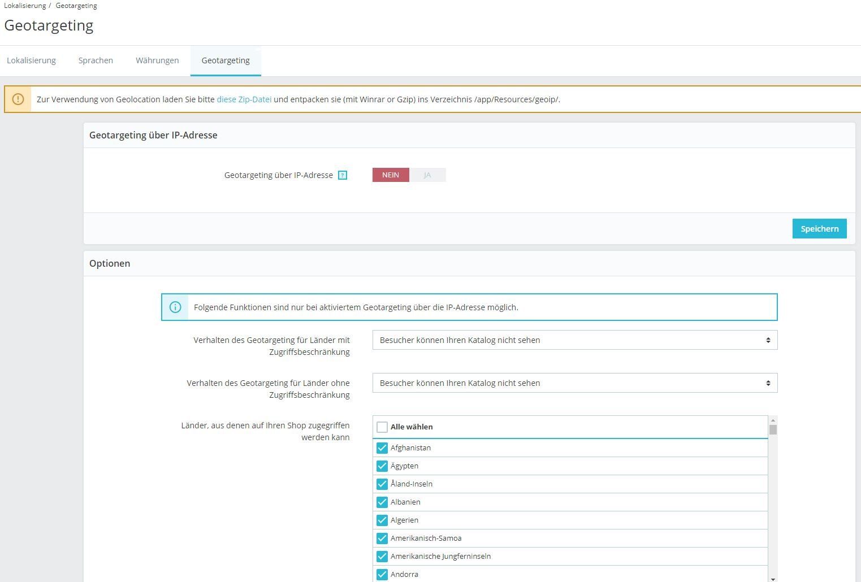Open dropdown for Länder mit Zugriffsbeschränkung
The height and width of the screenshot is (582, 861).
tap(575, 340)
